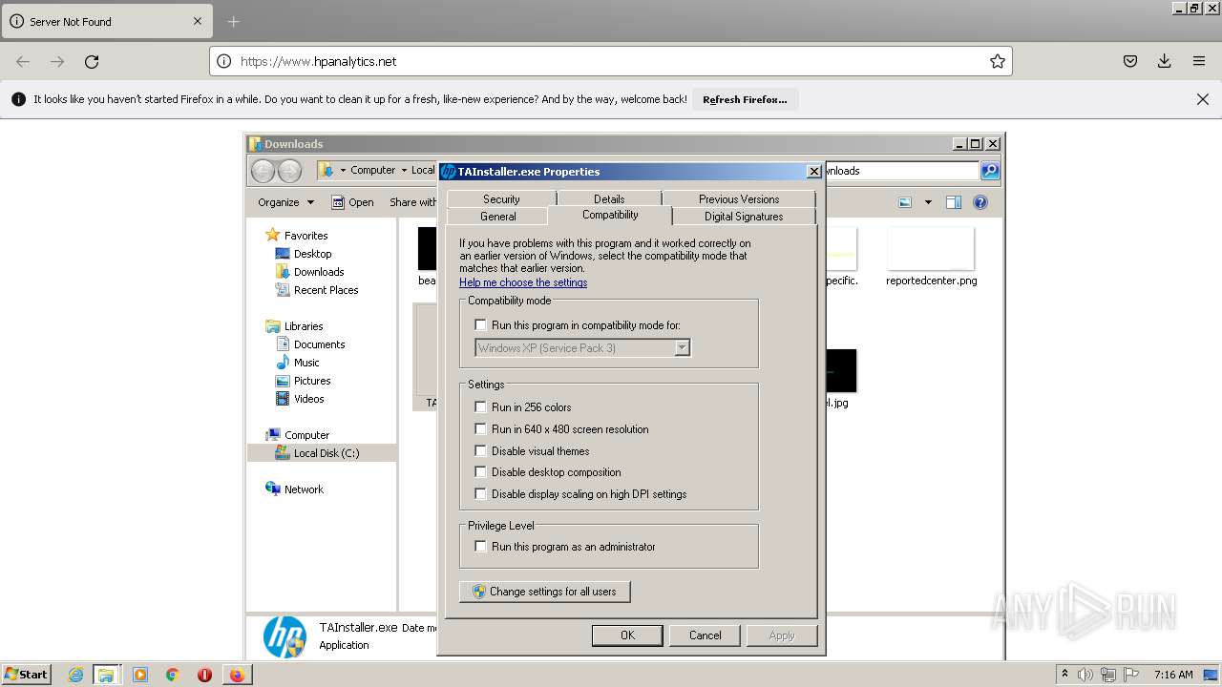
Task: Launch Opera from the taskbar
Action: pyautogui.click(x=204, y=675)
